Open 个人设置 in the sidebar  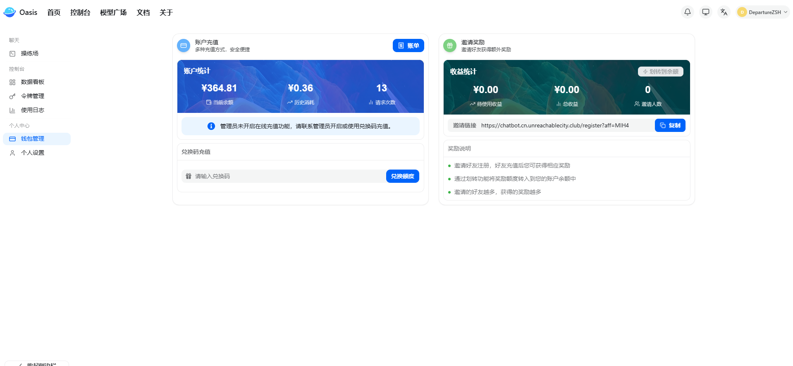coord(32,153)
